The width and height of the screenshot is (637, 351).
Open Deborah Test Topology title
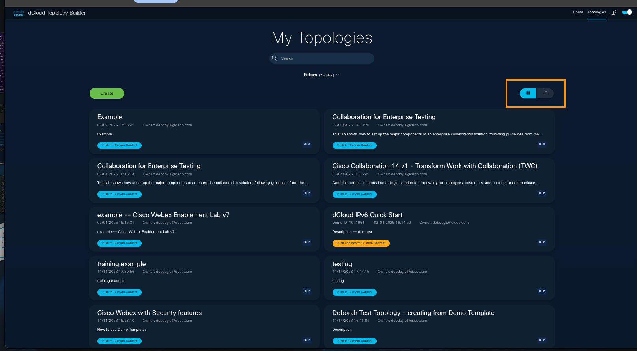click(413, 313)
